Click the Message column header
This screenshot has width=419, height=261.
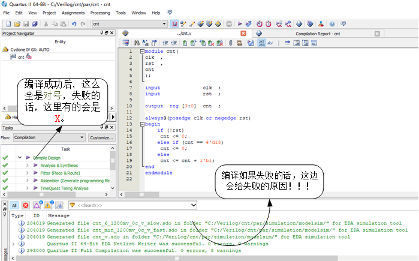(x=59, y=215)
